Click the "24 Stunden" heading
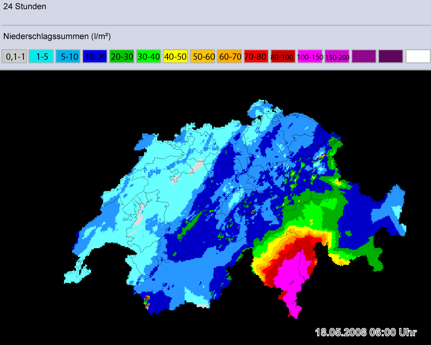431x345 pixels. click(25, 7)
